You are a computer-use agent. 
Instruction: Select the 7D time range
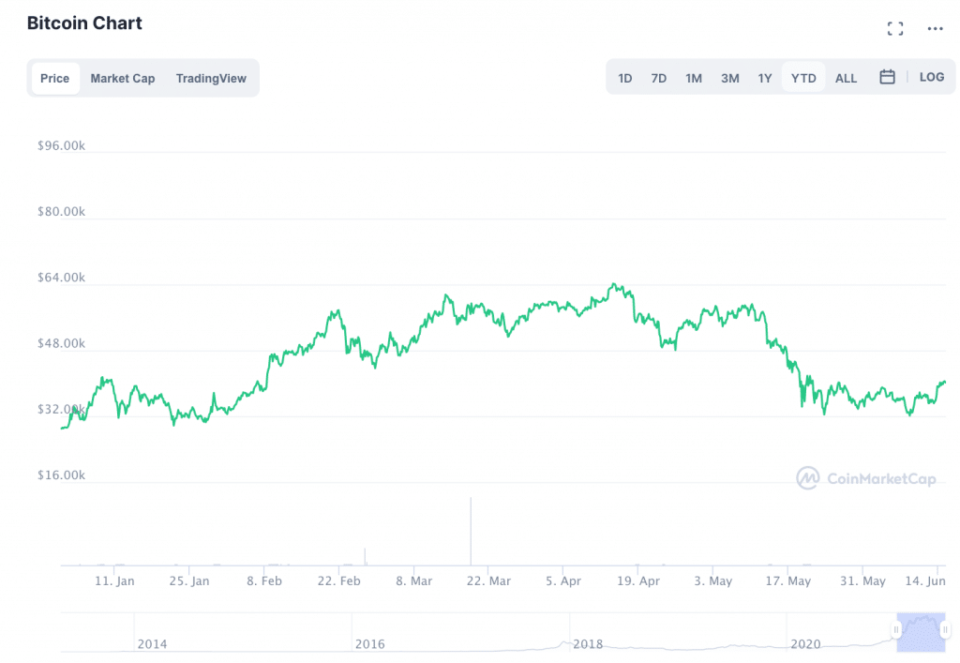659,78
